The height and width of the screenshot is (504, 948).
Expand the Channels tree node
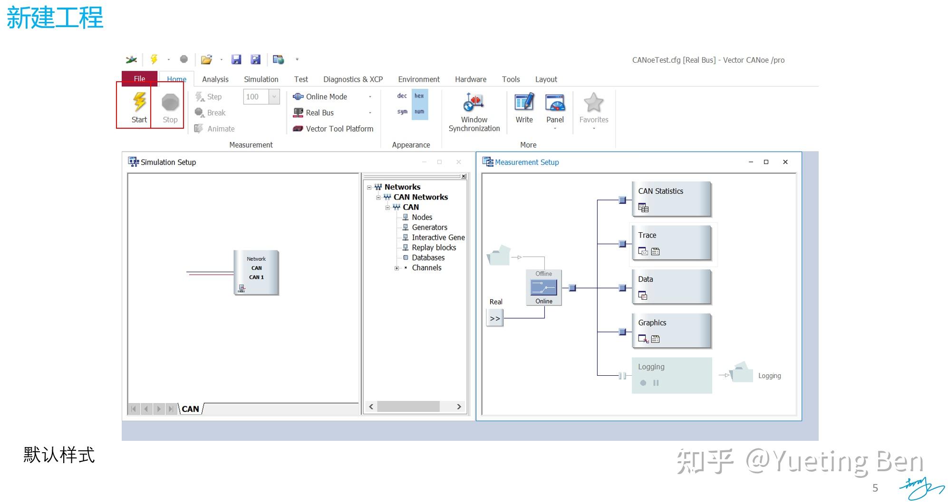[397, 268]
